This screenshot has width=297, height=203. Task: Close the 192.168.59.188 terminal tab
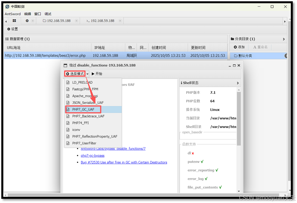point(120,21)
